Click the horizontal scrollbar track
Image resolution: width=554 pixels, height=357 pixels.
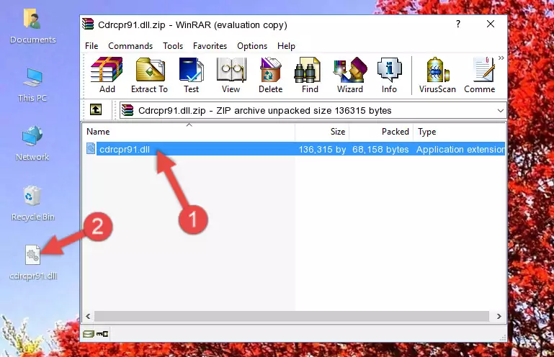(292, 316)
